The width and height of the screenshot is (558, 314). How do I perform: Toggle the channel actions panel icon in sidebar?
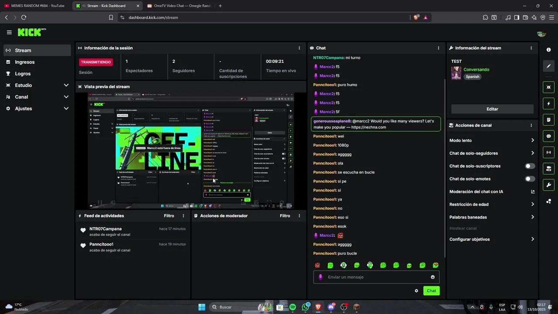click(548, 168)
